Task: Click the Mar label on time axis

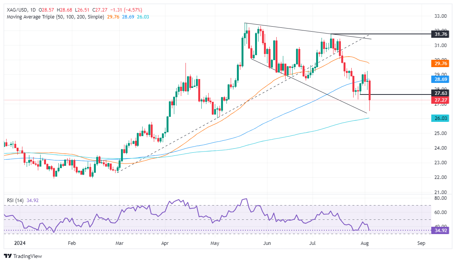Action: coord(119,243)
